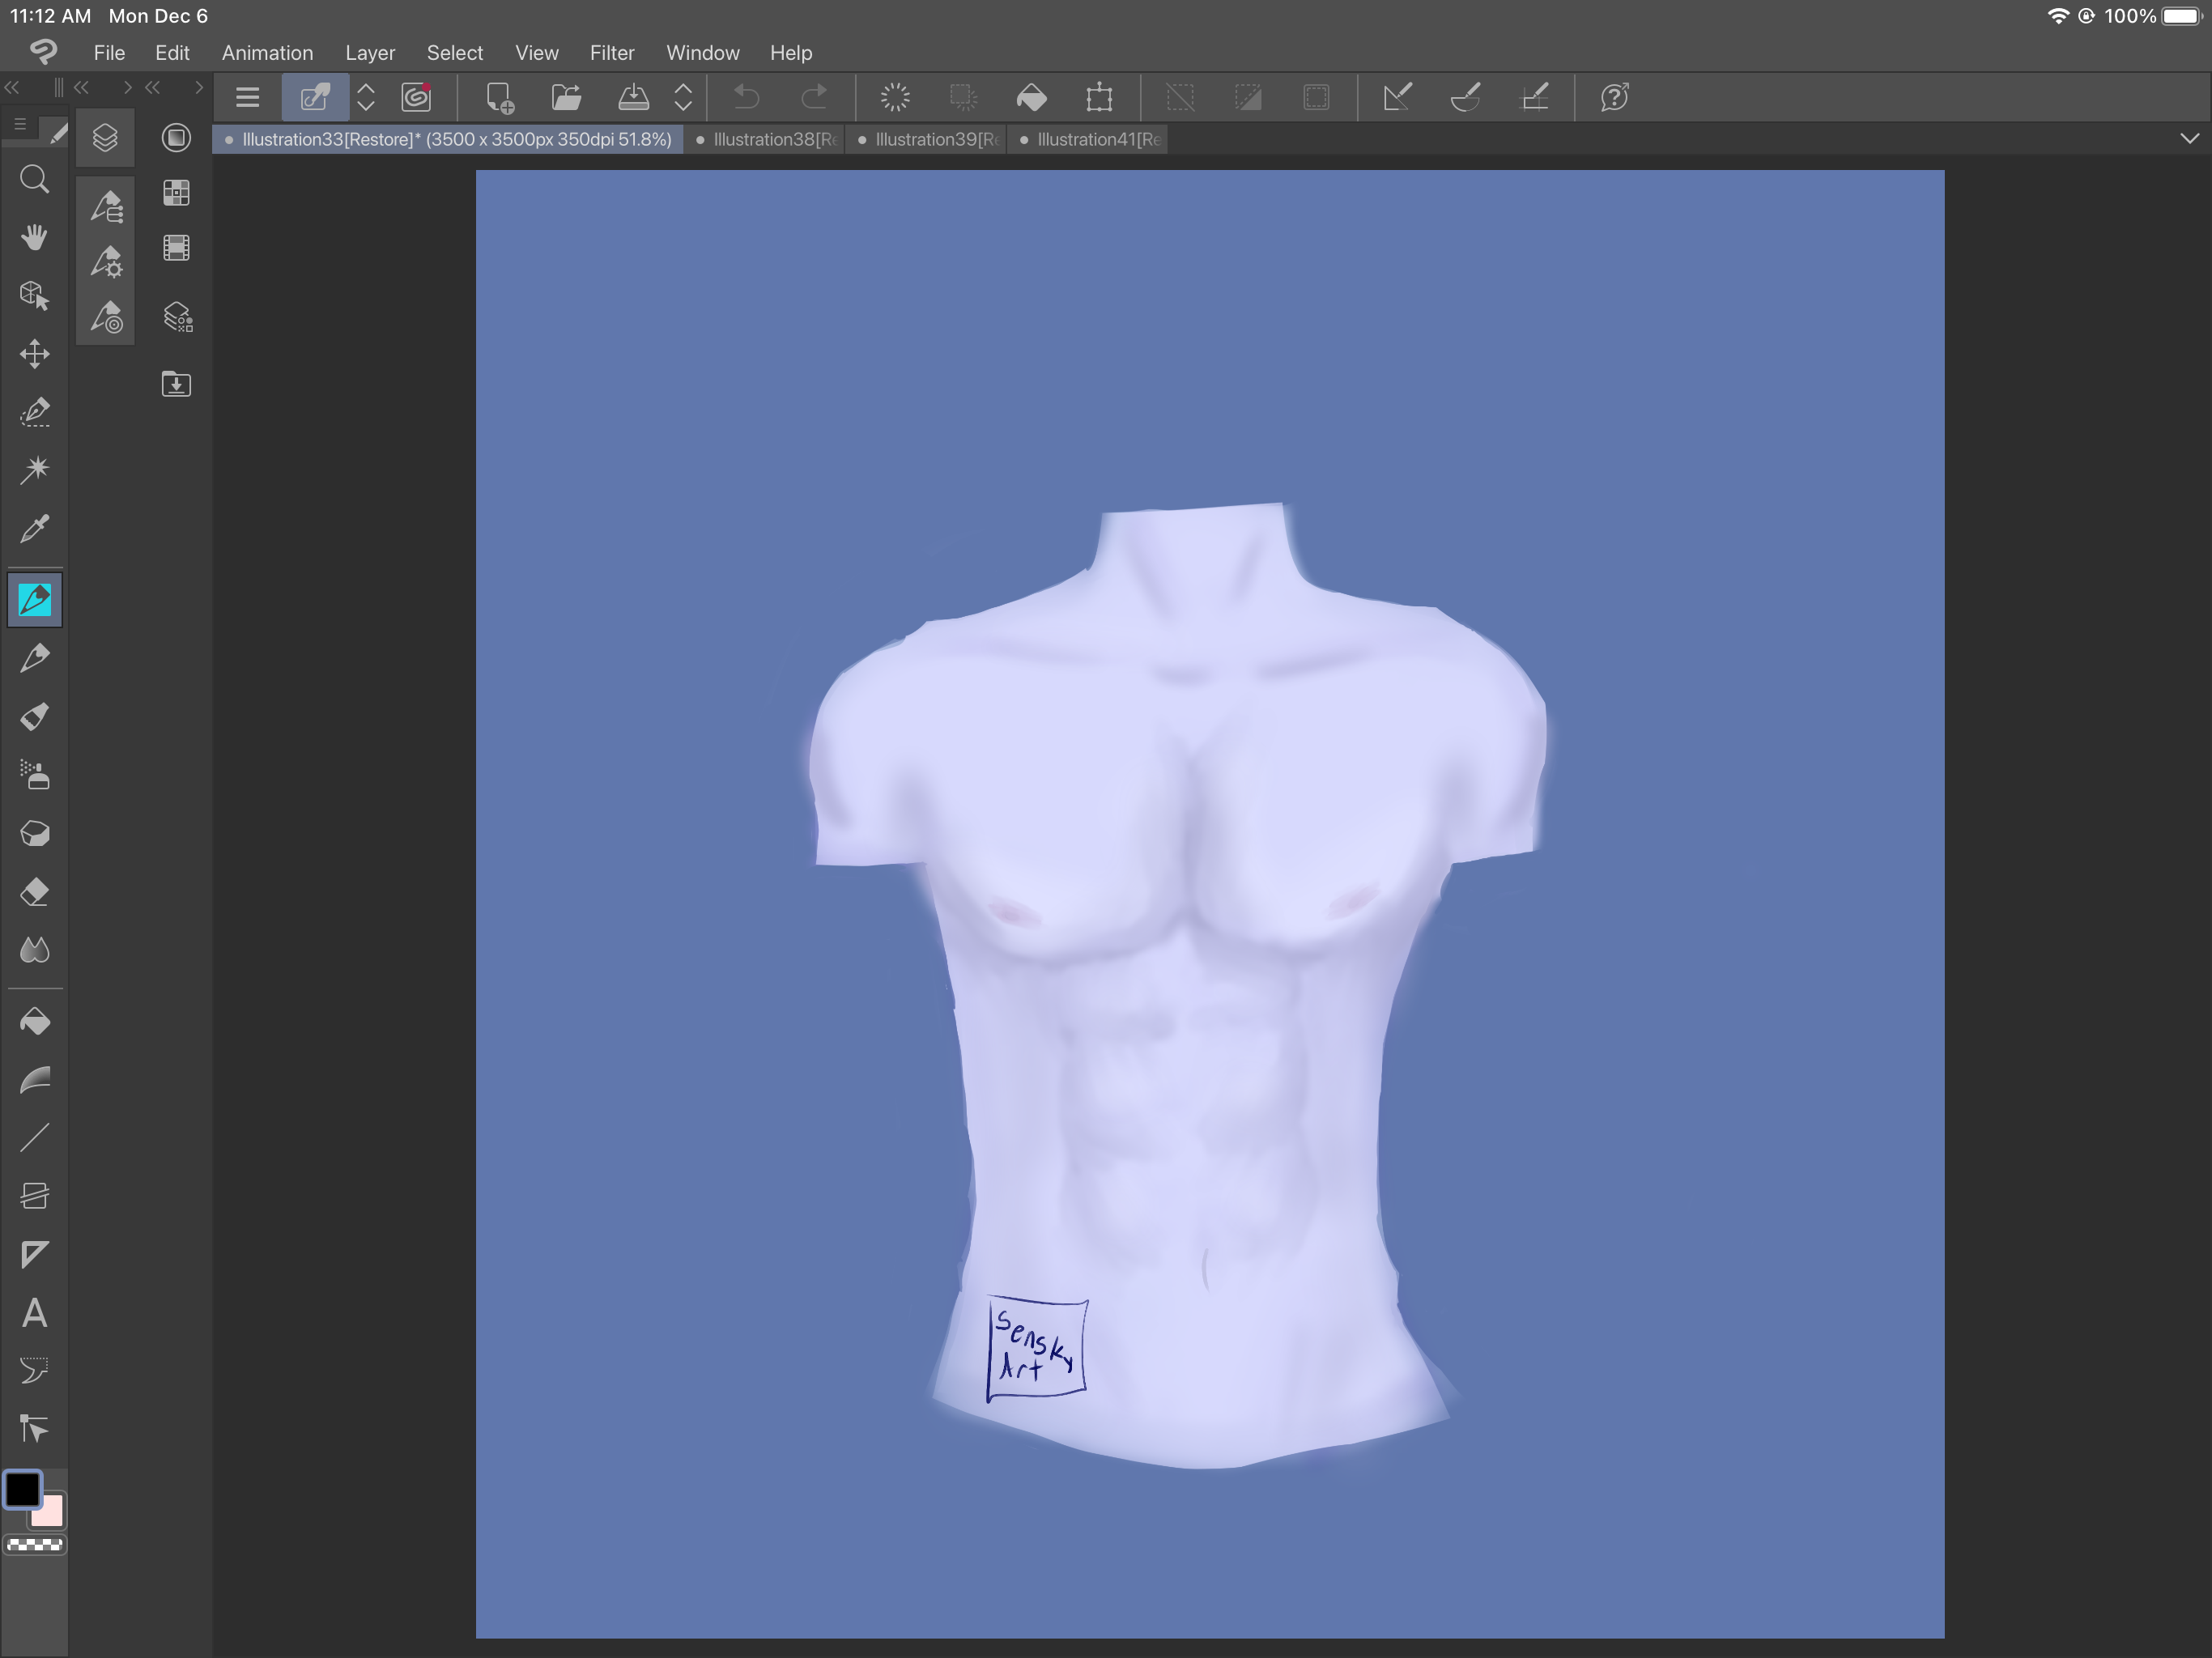Expand arrows beside the save icon

(683, 97)
